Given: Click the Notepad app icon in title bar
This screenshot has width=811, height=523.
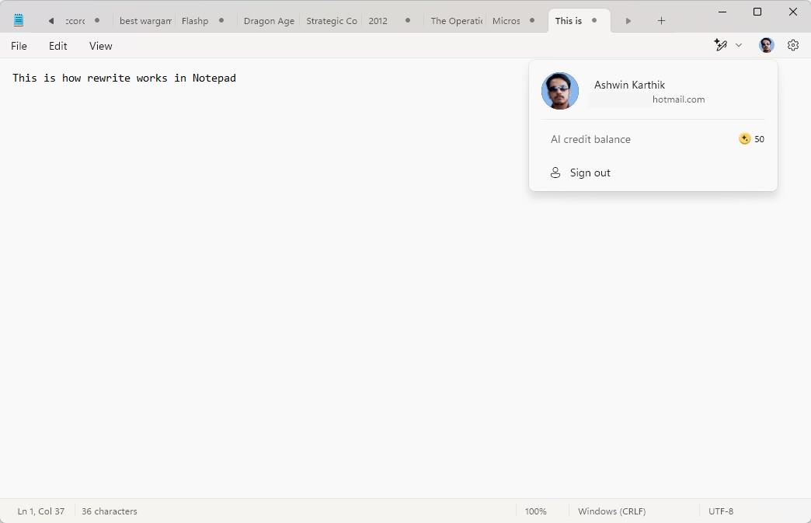Looking at the screenshot, I should pyautogui.click(x=19, y=20).
